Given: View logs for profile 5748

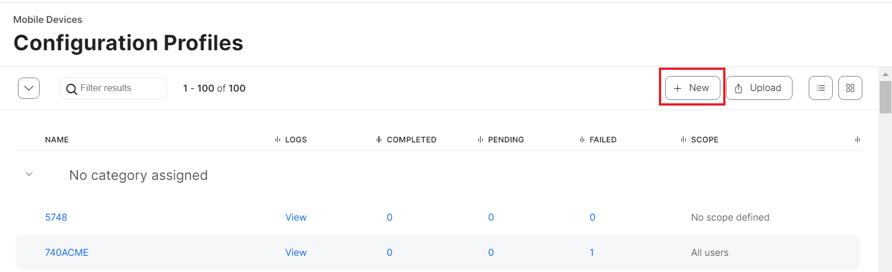Looking at the screenshot, I should click(x=296, y=217).
